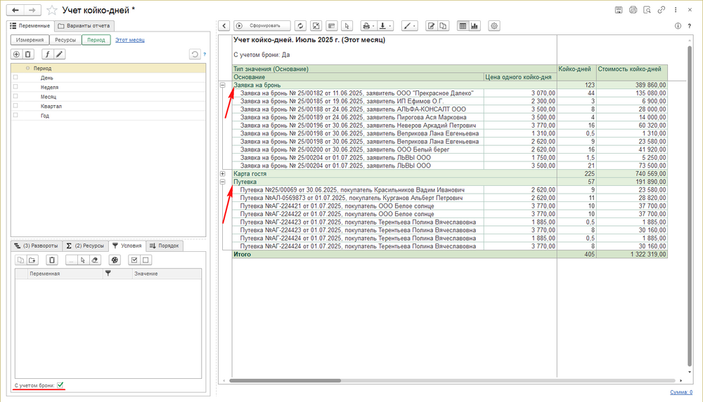Tick the Месяц checkbox

coord(15,96)
